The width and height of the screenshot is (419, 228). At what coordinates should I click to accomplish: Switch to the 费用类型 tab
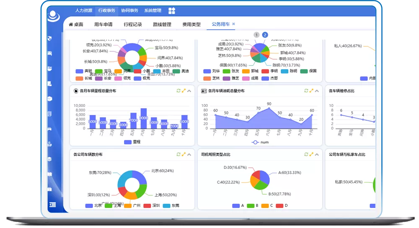191,25
